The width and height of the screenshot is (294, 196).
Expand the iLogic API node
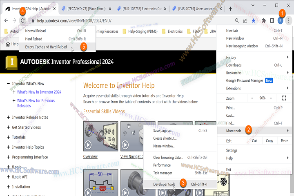[x=8, y=177]
